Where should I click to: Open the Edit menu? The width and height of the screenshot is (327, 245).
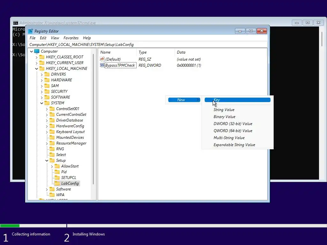pos(43,38)
